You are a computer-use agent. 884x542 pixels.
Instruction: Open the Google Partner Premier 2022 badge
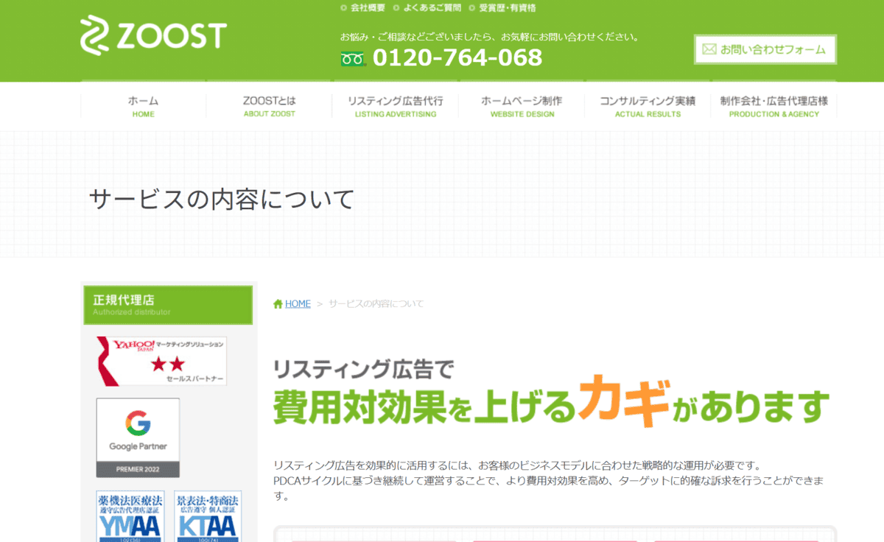tap(138, 437)
